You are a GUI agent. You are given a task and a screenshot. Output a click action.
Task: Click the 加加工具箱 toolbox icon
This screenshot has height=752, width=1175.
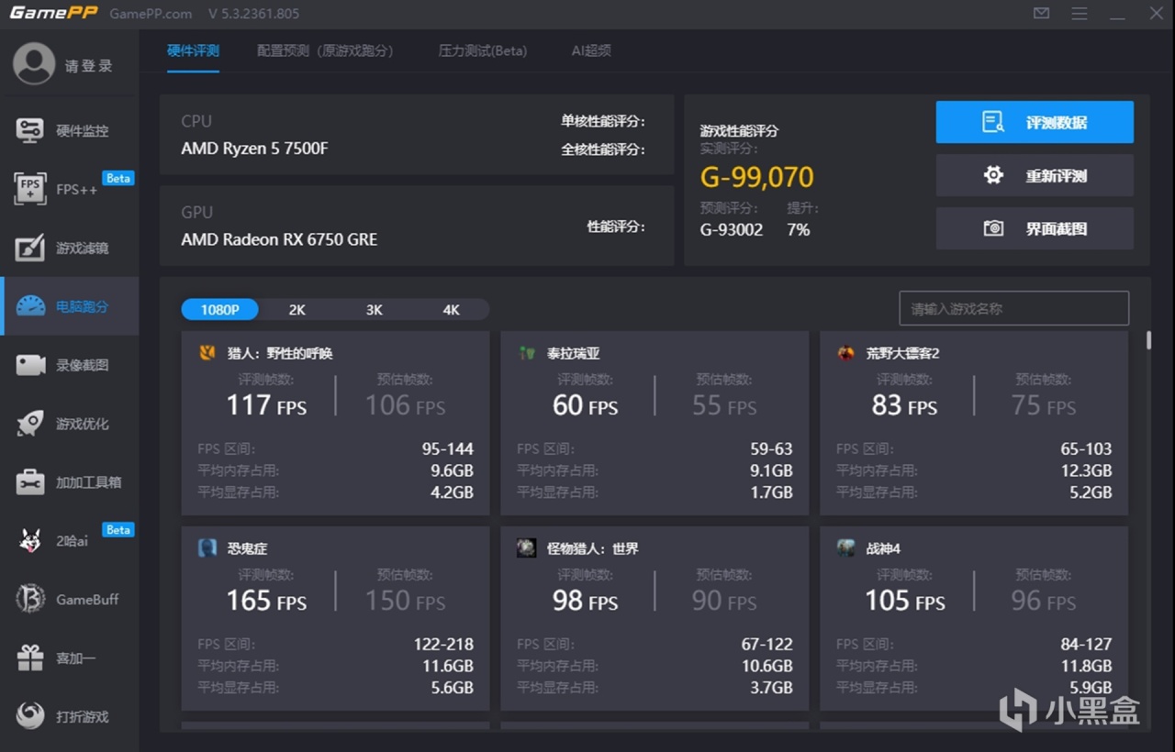(30, 482)
